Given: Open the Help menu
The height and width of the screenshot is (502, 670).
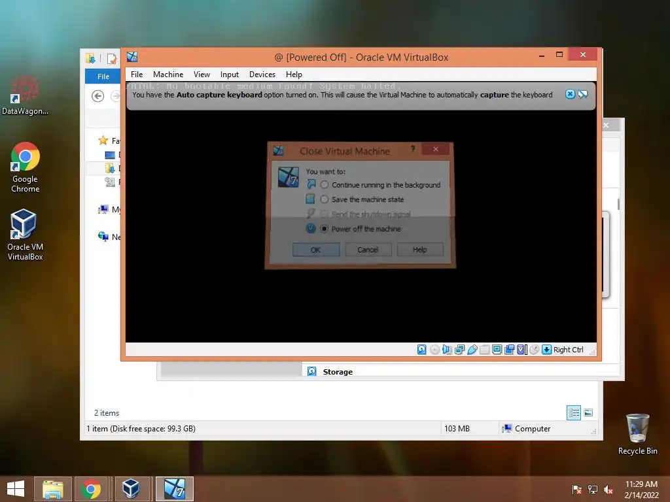Looking at the screenshot, I should 294,75.
